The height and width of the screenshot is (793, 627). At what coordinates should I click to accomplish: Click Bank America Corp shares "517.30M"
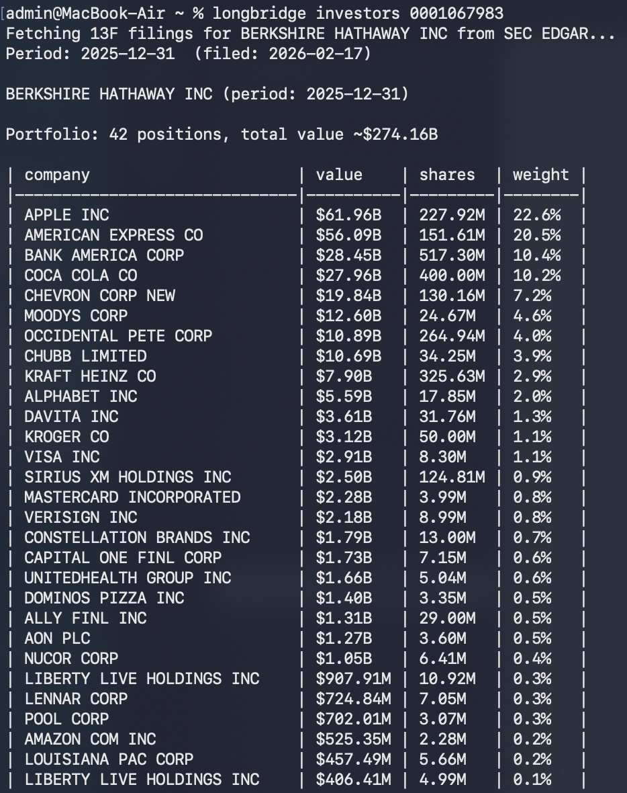coord(452,255)
